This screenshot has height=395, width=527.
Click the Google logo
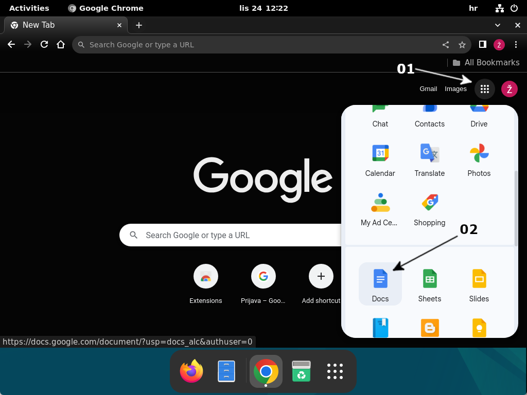(263, 179)
